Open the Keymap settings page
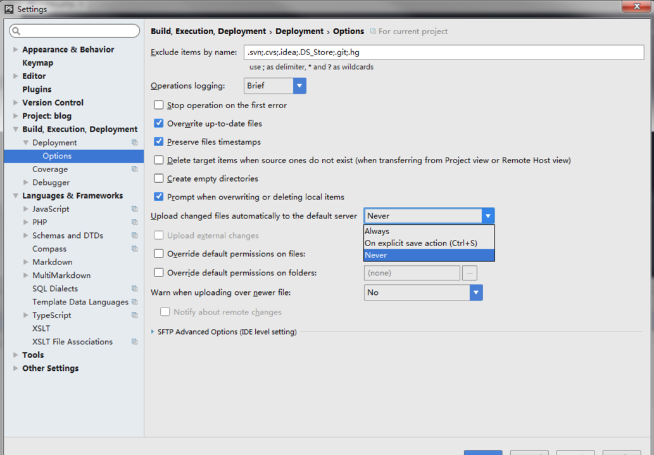This screenshot has height=455, width=654. tap(37, 63)
